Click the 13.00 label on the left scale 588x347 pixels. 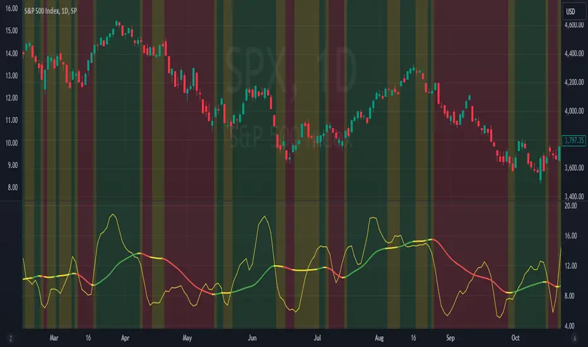tap(11, 76)
